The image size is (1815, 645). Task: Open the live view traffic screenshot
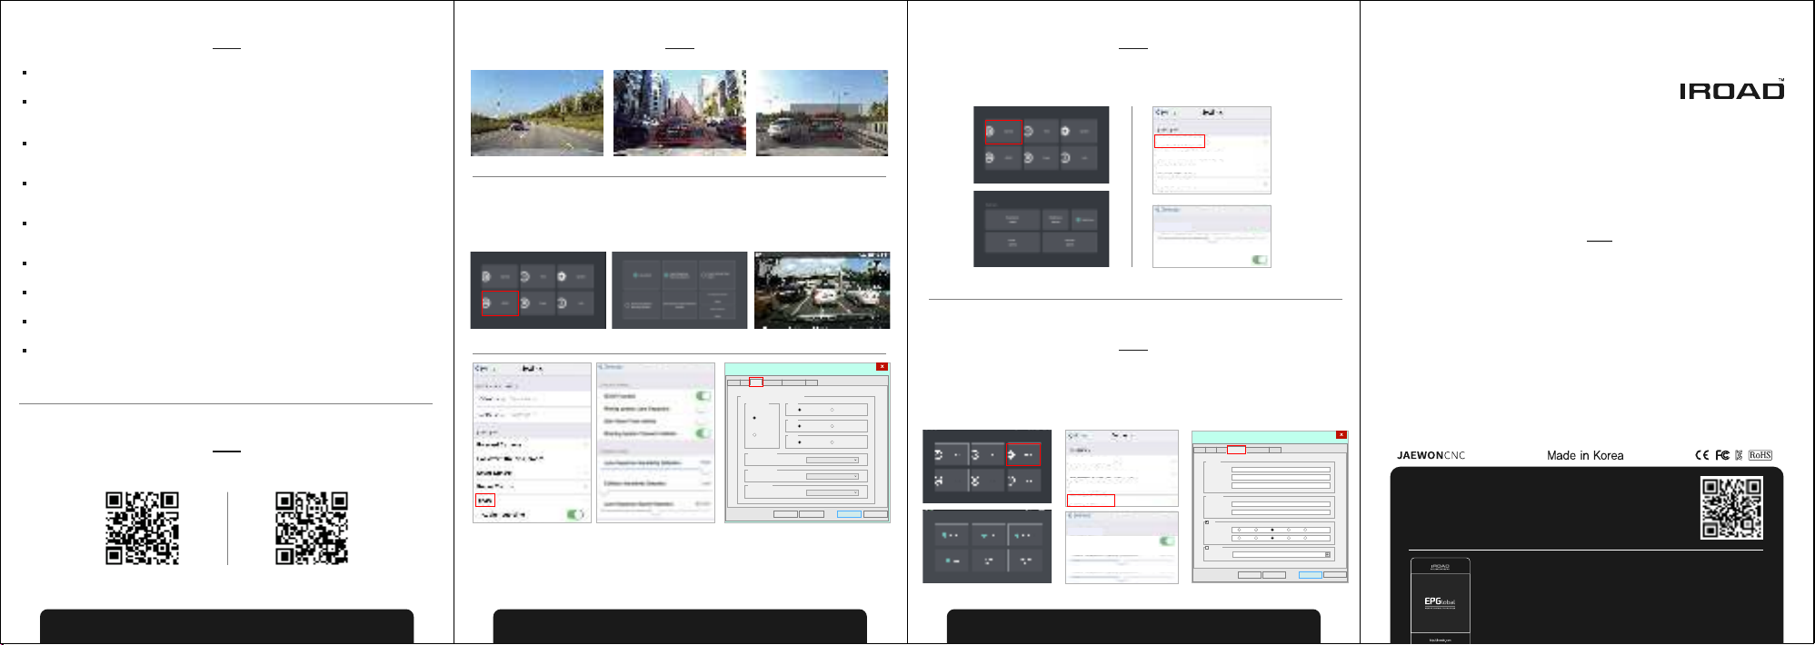(x=822, y=290)
